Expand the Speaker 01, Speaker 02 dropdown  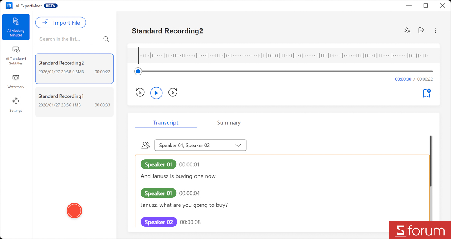point(200,145)
